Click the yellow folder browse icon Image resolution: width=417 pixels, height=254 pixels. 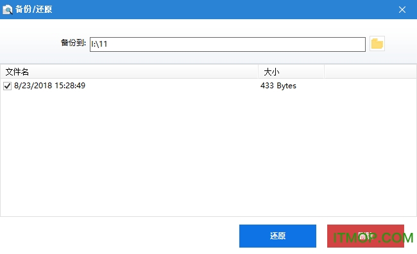377,44
